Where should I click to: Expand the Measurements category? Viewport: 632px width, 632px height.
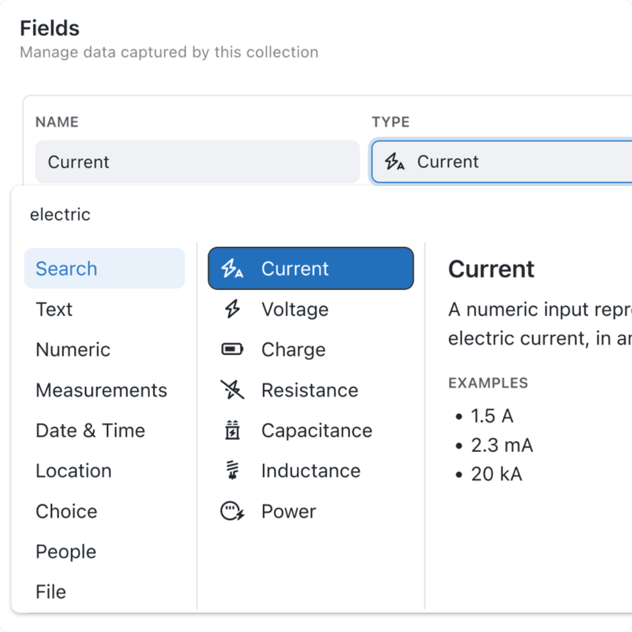pyautogui.click(x=102, y=390)
